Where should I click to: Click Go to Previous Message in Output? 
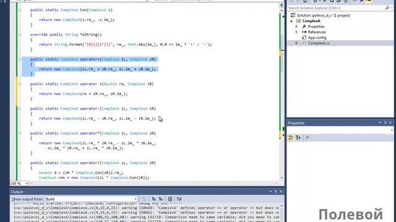tap(153, 199)
